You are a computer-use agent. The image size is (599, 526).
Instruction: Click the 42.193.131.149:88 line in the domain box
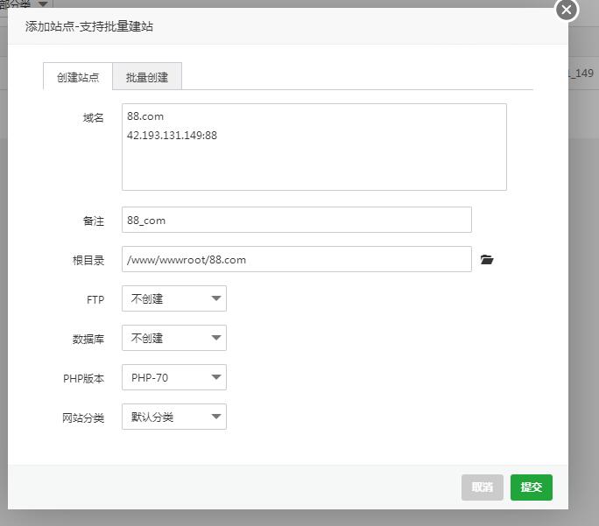click(x=173, y=136)
